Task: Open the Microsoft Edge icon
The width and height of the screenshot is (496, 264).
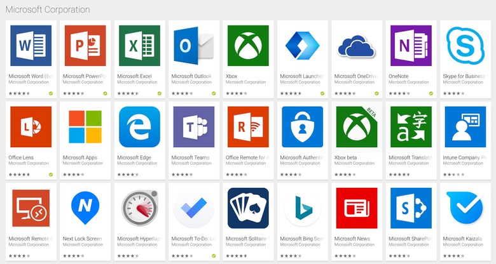Action: [139, 127]
